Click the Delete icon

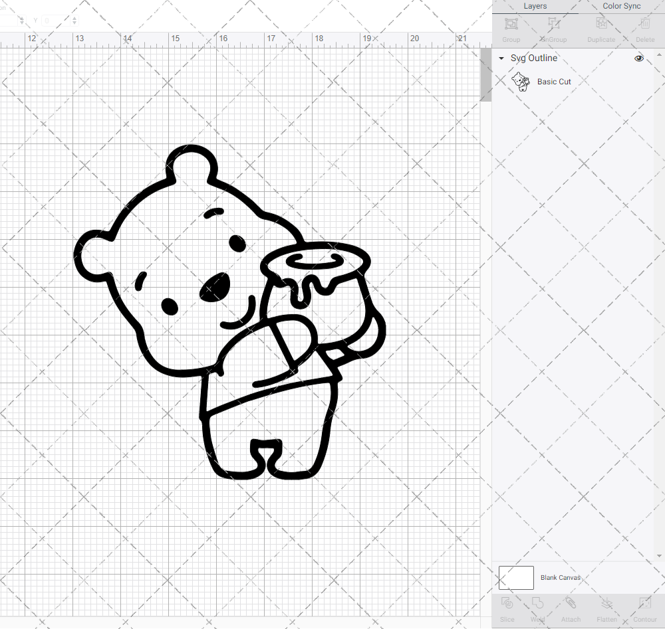(644, 27)
